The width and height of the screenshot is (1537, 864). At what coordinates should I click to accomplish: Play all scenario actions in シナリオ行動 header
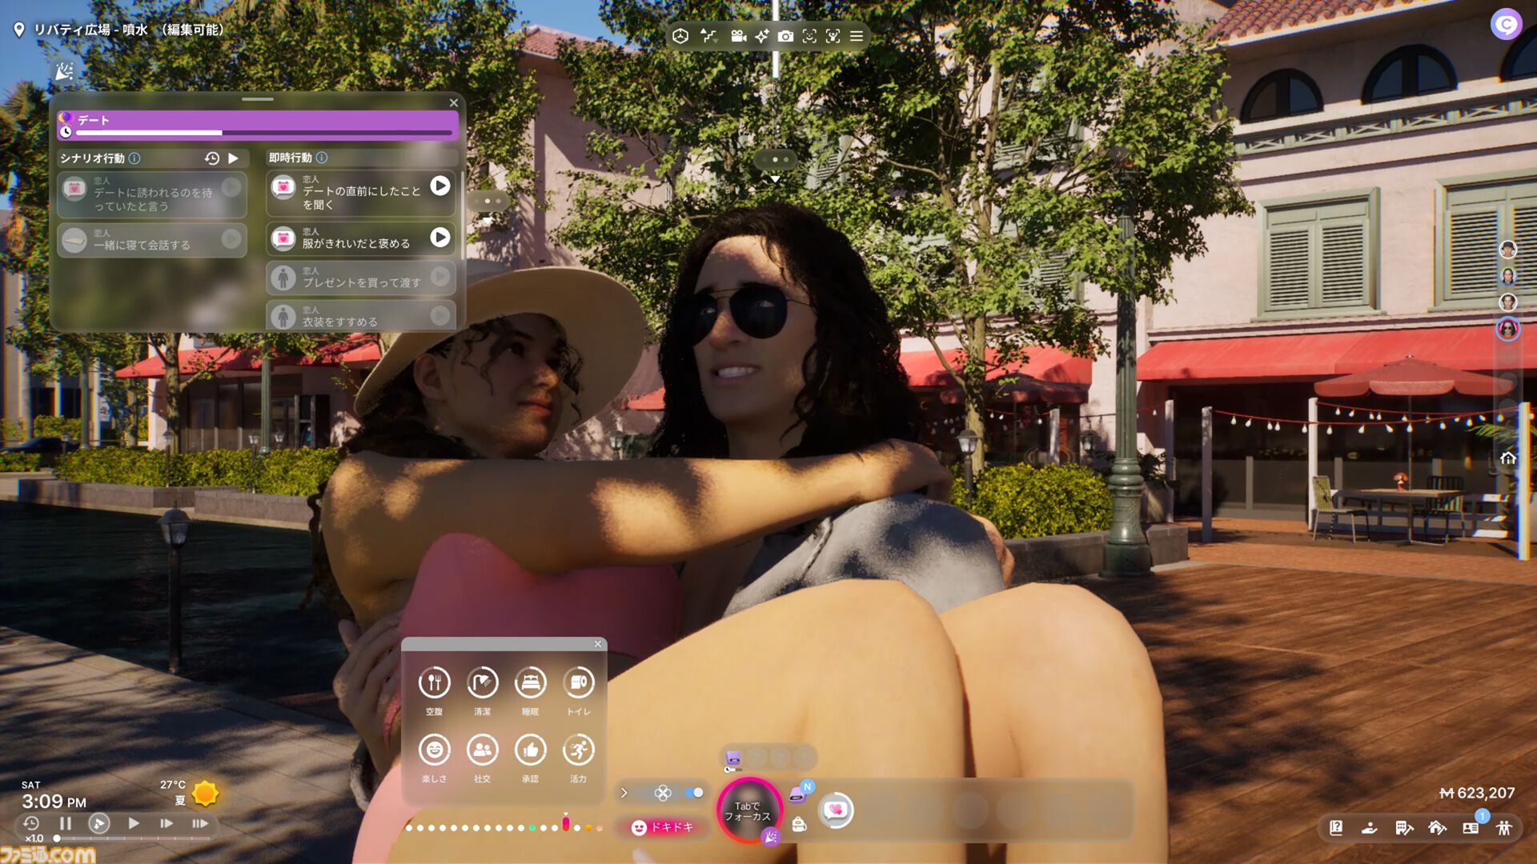point(233,158)
